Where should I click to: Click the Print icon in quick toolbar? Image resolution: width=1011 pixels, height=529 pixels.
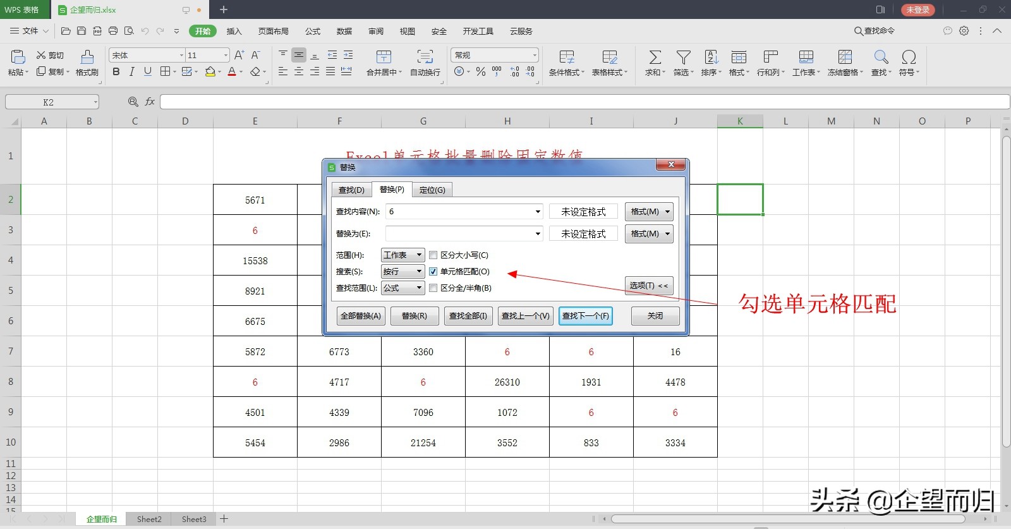pos(113,31)
